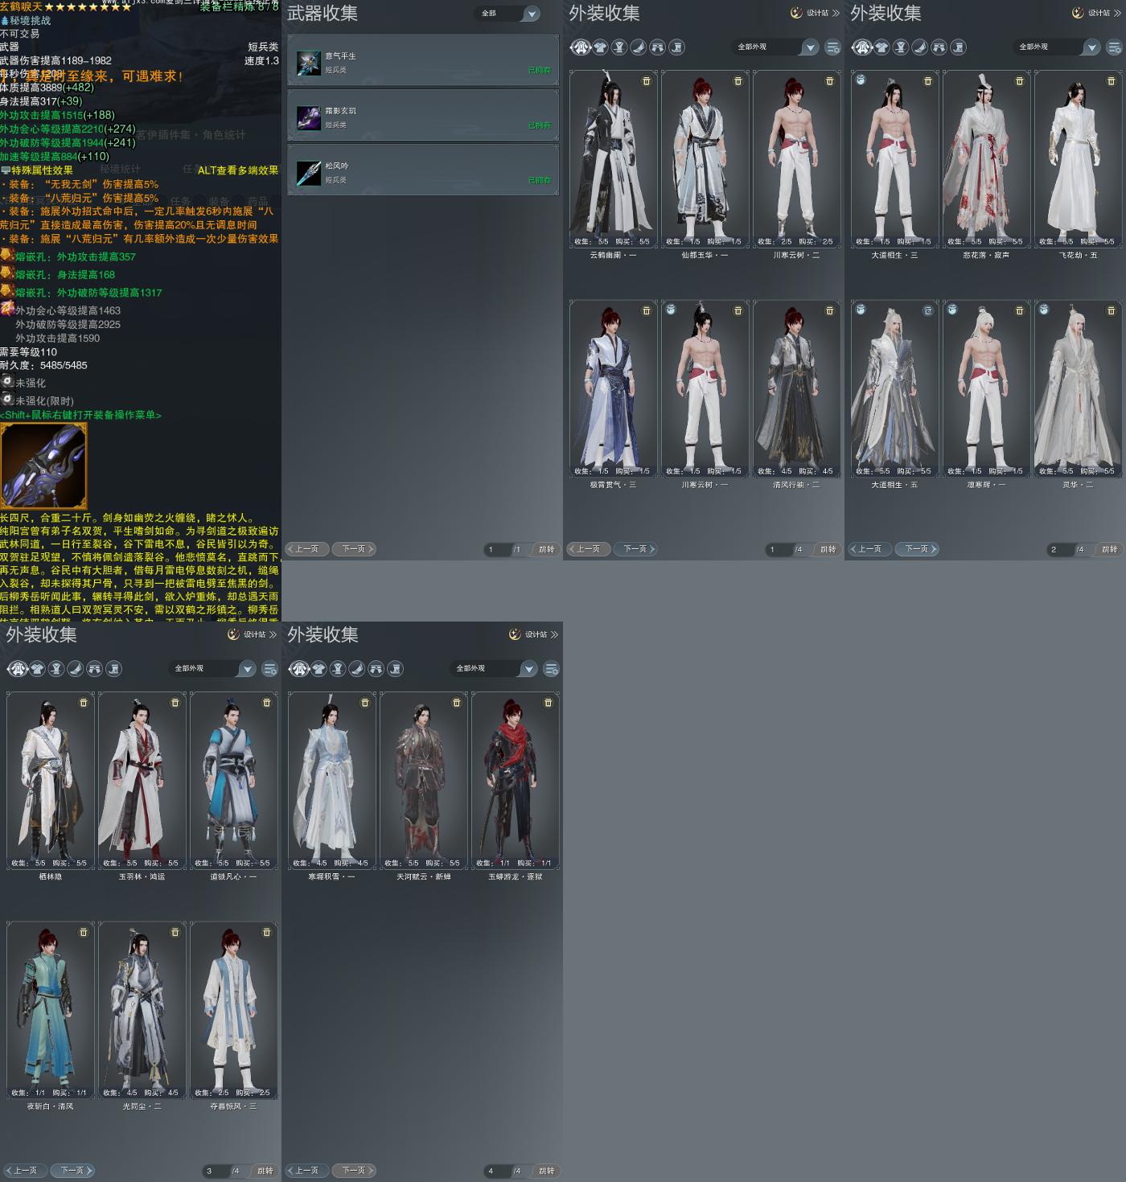The image size is (1126, 1182).
Task: Click the 外功会心等级提高1463 color-stone icon
Action: 7,309
